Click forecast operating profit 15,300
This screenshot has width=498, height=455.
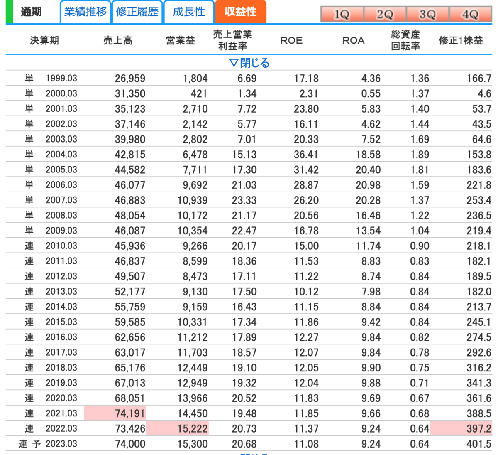(193, 444)
